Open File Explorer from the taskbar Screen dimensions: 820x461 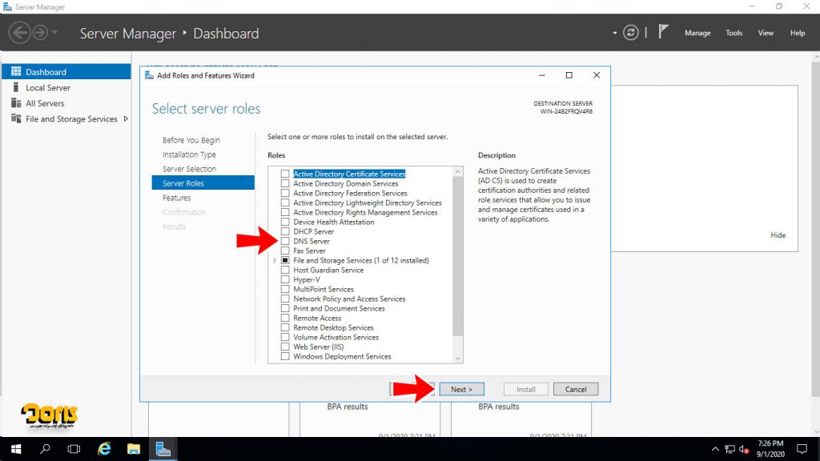pyautogui.click(x=134, y=449)
